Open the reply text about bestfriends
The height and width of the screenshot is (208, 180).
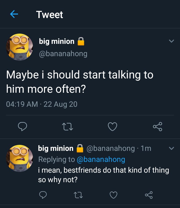pos(103,175)
